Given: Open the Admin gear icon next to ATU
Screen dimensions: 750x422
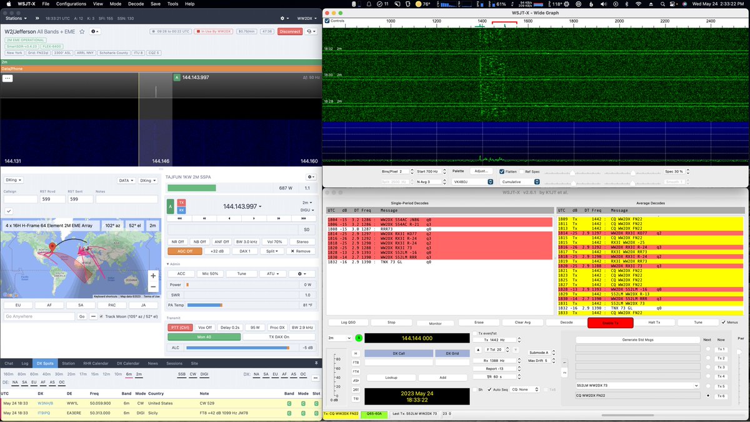Looking at the screenshot, I should [x=301, y=274].
